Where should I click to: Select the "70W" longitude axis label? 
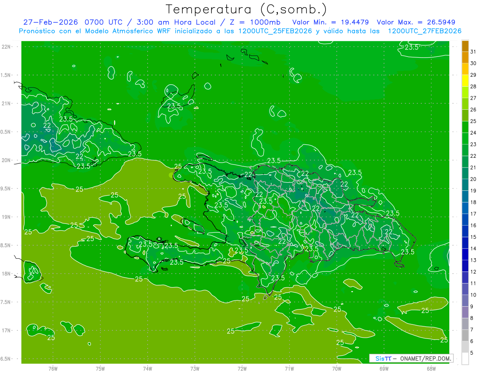coord(336,369)
